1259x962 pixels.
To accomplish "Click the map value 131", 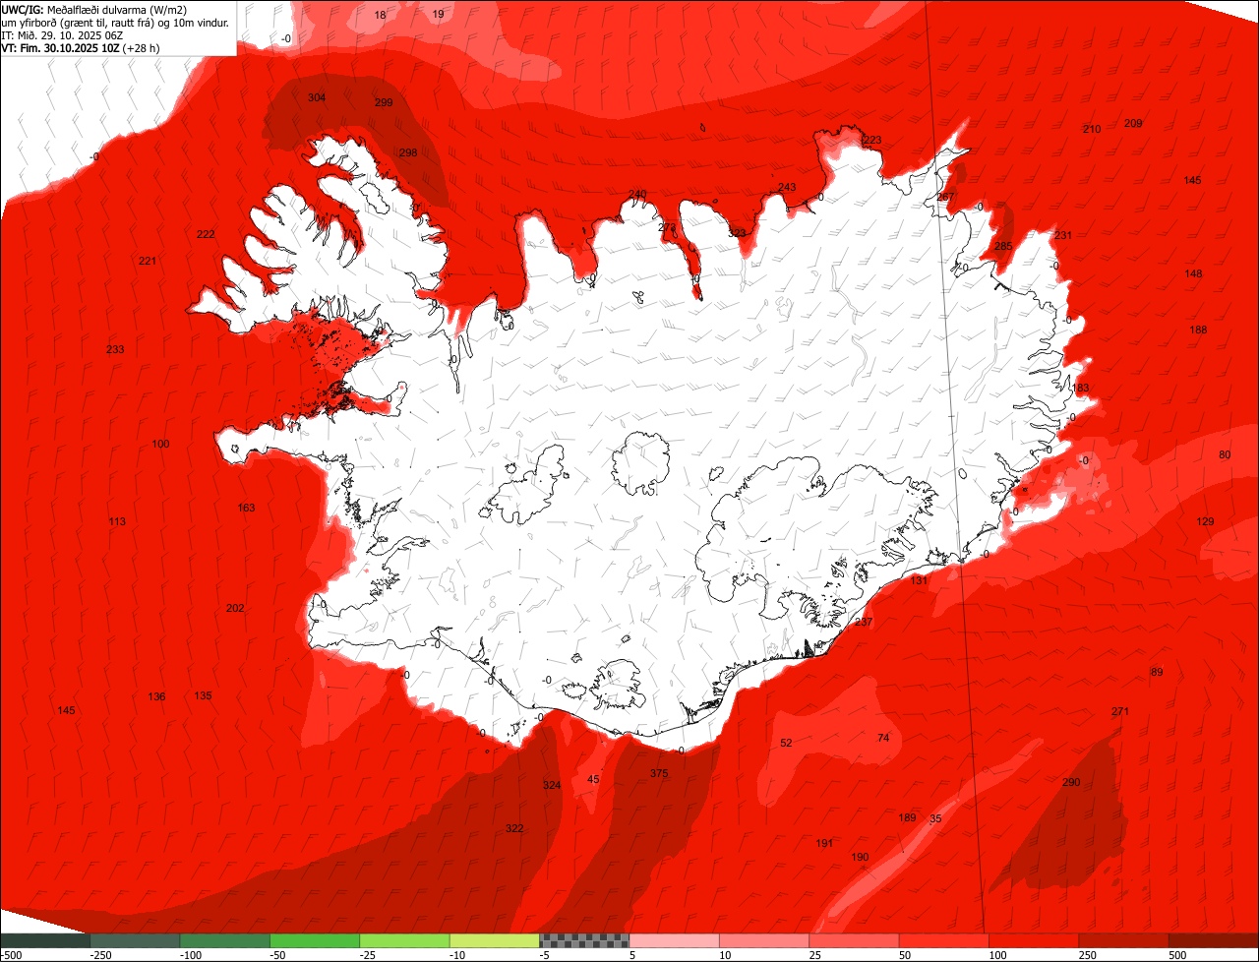I will 919,580.
